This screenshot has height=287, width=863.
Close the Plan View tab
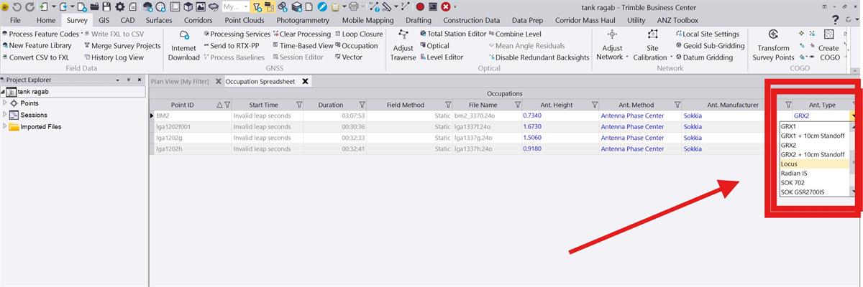(218, 81)
